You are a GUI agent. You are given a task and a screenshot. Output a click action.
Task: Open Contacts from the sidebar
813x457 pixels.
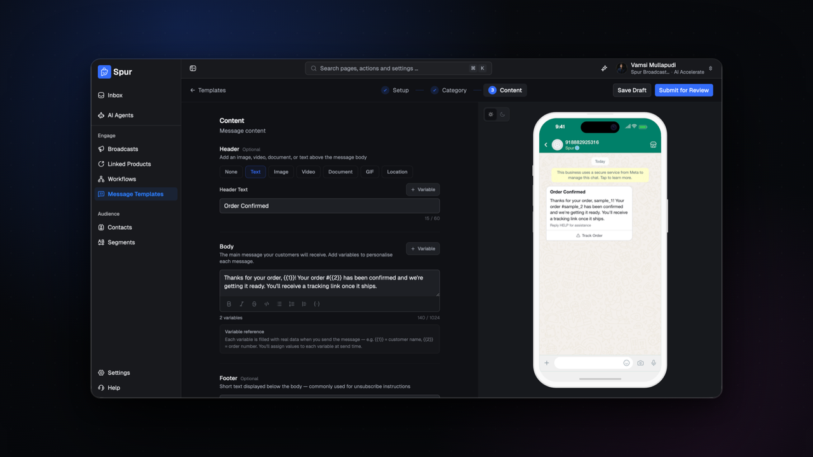pyautogui.click(x=136, y=227)
